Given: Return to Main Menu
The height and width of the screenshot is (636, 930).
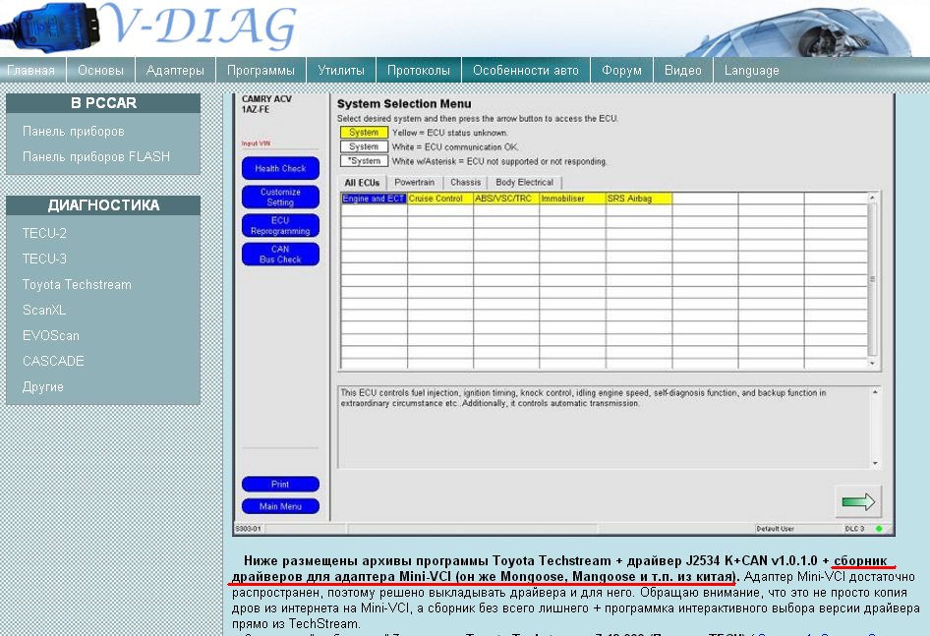Looking at the screenshot, I should point(280,507).
